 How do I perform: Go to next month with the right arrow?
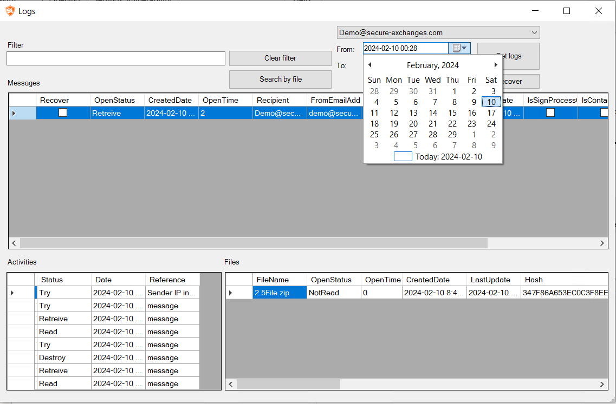[x=495, y=64]
